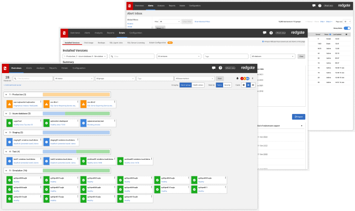Select the small cards layout icon

pos(253,85)
